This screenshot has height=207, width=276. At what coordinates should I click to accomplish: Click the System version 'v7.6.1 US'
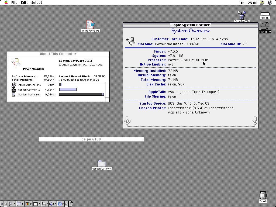tap(175, 56)
